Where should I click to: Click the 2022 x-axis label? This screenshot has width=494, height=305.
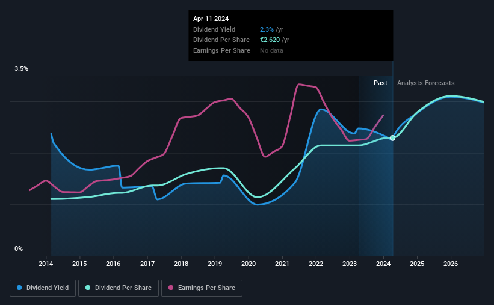[316, 264]
